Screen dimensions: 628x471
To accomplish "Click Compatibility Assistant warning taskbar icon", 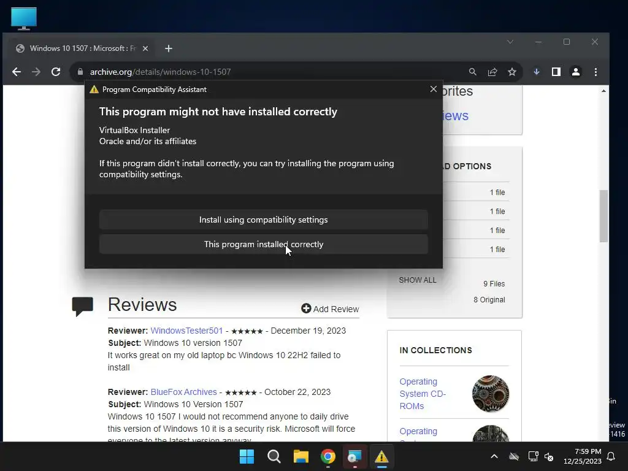I will point(381,456).
